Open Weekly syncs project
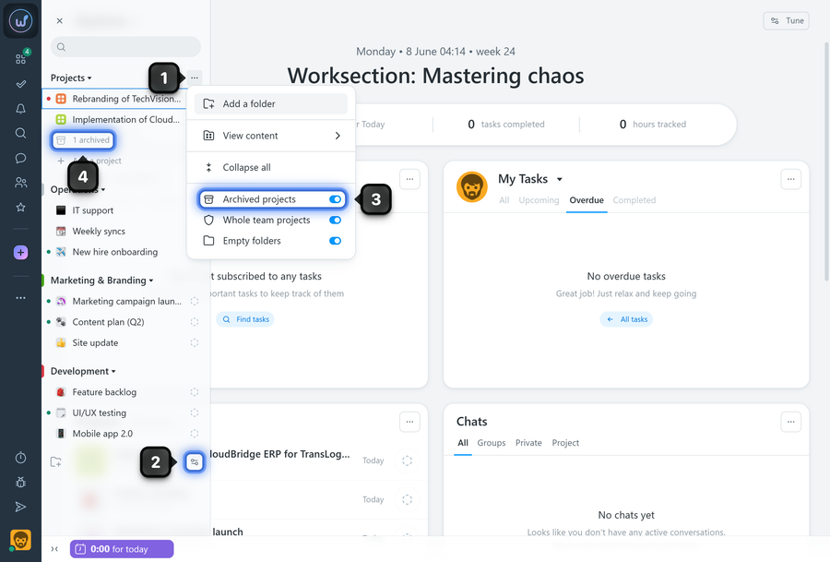Image resolution: width=830 pixels, height=562 pixels. coord(99,231)
